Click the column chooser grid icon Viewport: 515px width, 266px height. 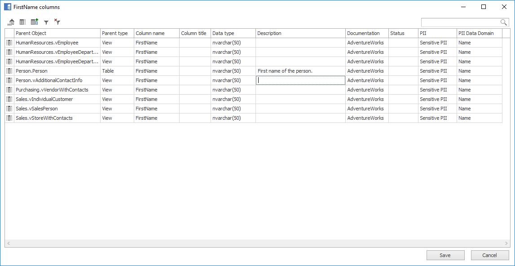coord(22,22)
